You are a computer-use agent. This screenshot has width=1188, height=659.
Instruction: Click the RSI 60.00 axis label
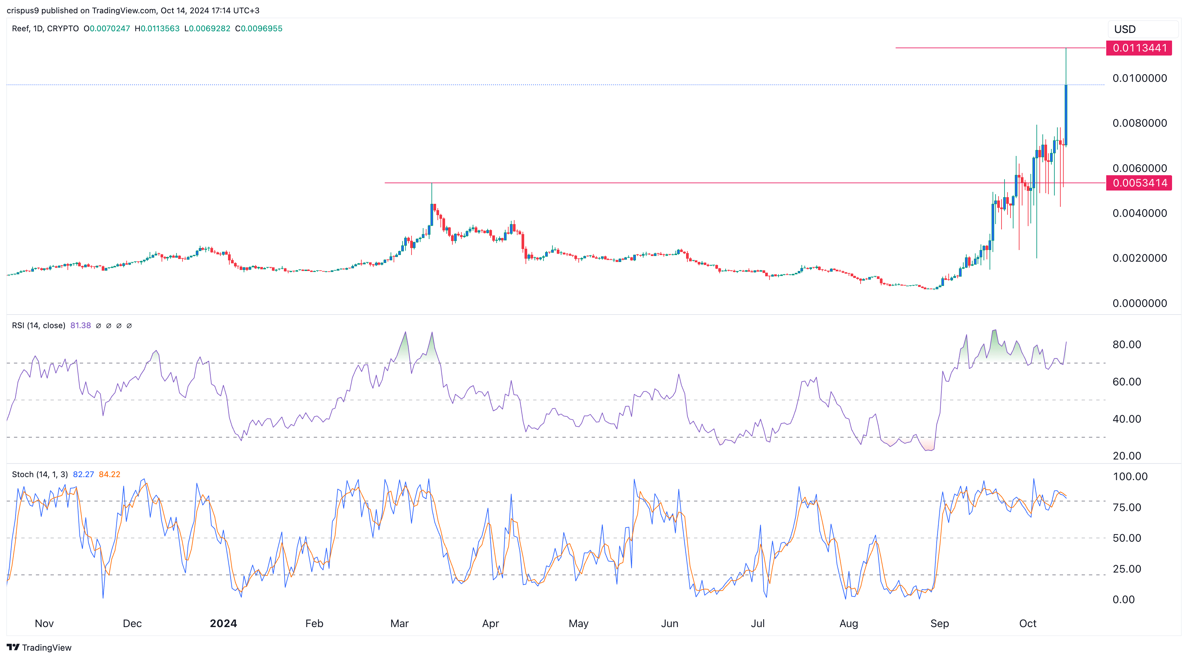[x=1127, y=382]
